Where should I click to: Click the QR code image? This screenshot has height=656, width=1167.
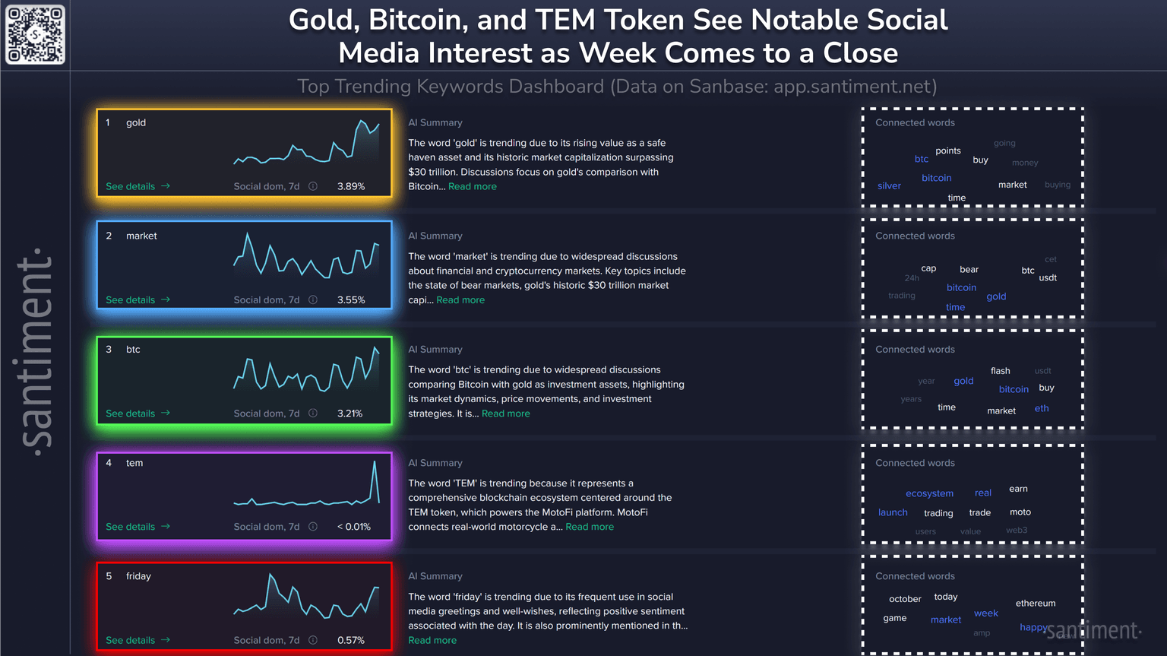click(x=36, y=35)
